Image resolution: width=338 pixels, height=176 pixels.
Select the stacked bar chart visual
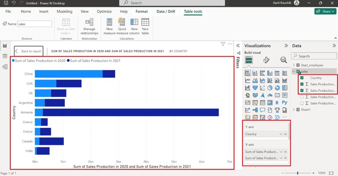tap(248, 73)
